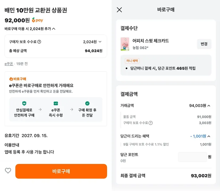This screenshot has height=191, width=220.
Task: Click the e쿠폰 ticket icon
Action: pyautogui.click(x=56, y=103)
